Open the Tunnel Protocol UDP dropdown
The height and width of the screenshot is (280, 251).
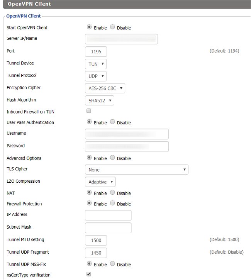tap(96, 76)
